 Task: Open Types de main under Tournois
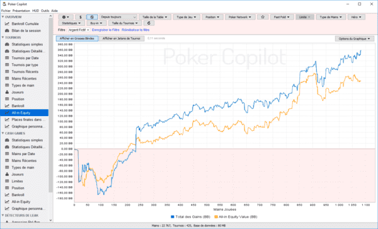[23, 85]
